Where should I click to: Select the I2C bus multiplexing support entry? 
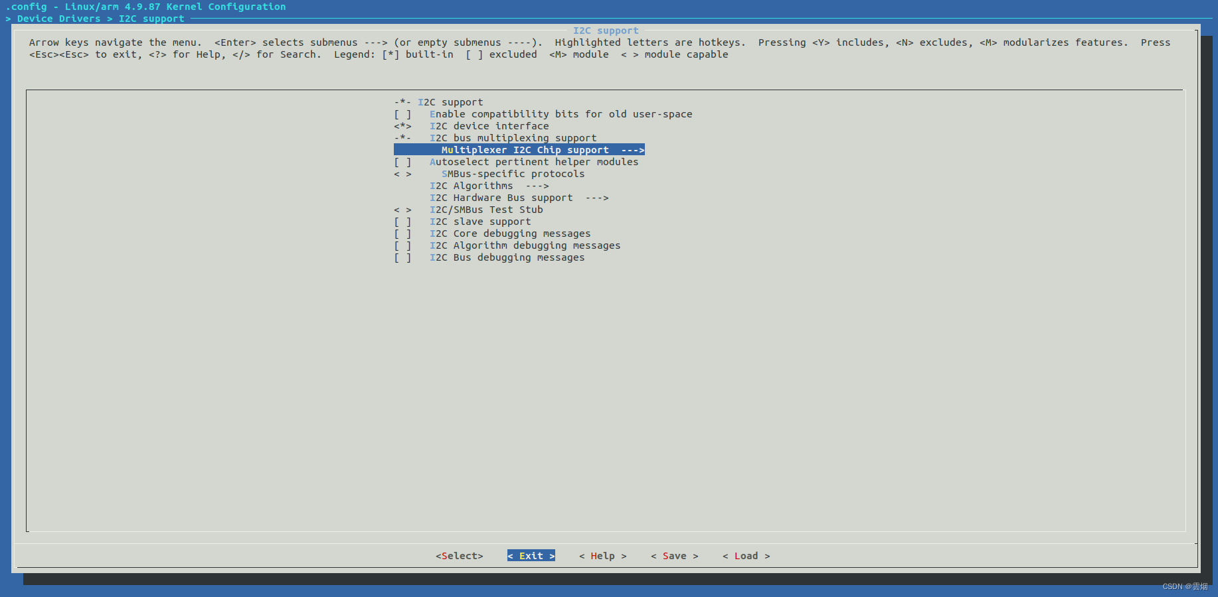coord(513,138)
